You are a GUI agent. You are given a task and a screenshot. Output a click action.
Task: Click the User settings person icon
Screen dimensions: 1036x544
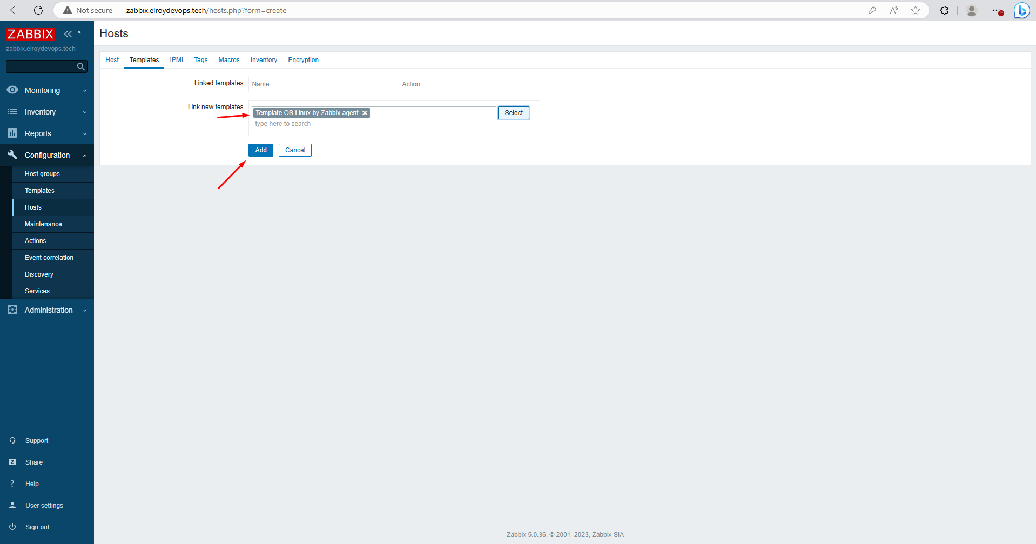(x=12, y=505)
